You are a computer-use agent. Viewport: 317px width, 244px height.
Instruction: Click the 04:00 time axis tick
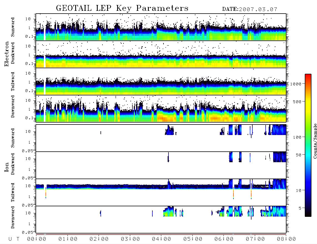(x=161, y=239)
